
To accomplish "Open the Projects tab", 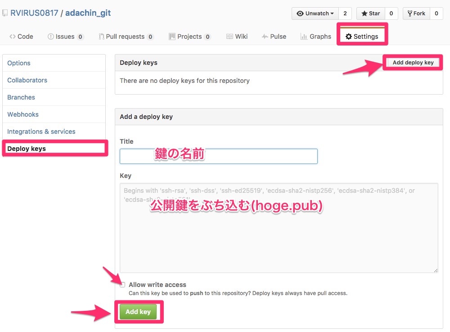I will 190,36.
